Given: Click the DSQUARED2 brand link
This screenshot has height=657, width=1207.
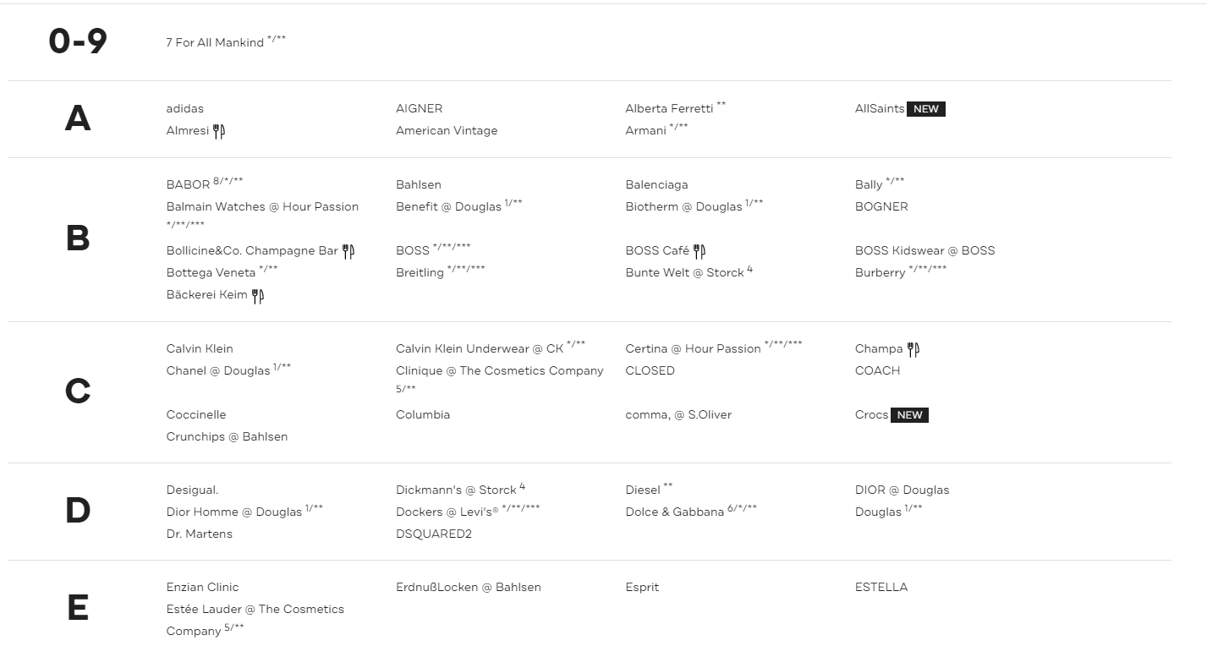Looking at the screenshot, I should (434, 534).
